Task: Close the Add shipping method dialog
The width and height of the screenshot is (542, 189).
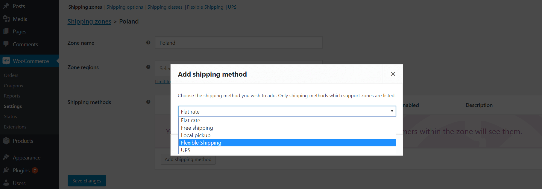Action: 393,74
